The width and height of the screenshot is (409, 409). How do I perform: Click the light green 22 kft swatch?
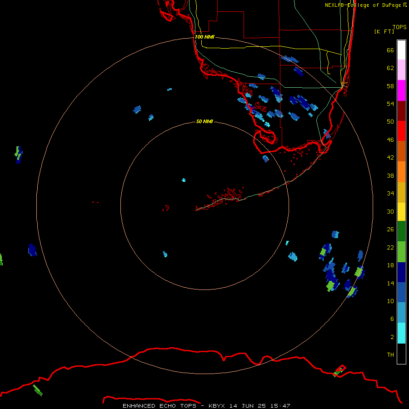401,252
